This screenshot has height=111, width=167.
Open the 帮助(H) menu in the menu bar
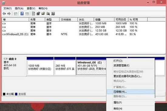coord(43,8)
